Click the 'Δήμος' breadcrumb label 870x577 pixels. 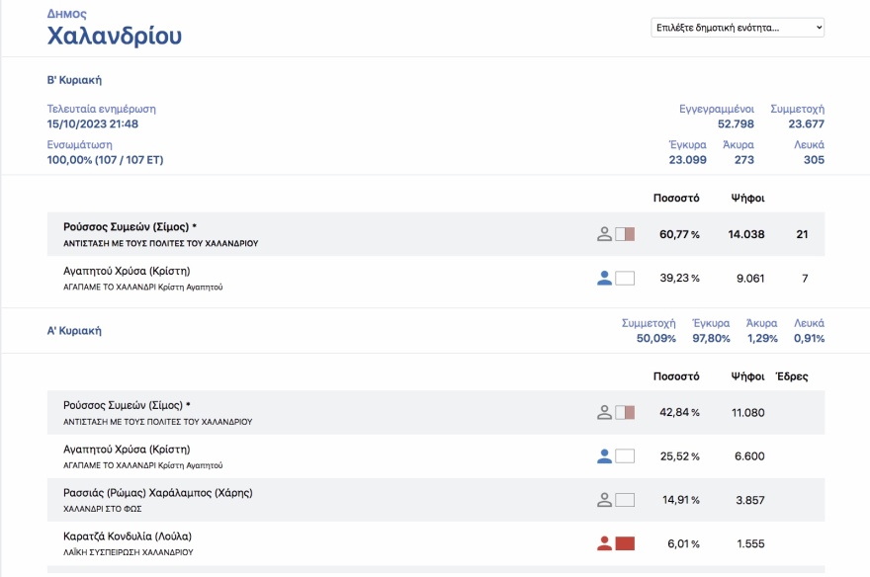[x=66, y=14]
